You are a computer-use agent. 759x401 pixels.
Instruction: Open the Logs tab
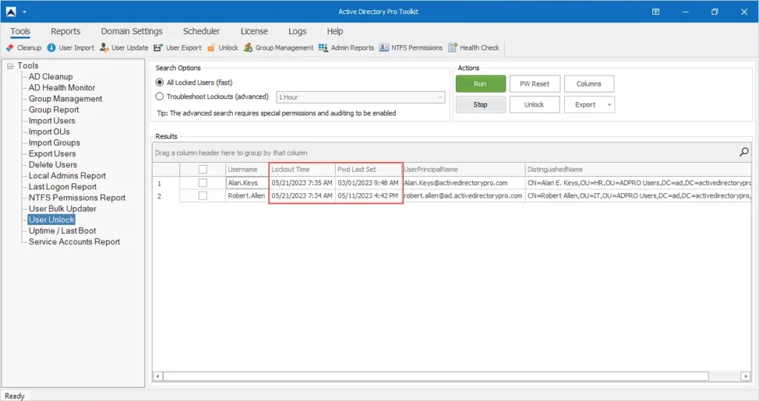[x=297, y=31]
